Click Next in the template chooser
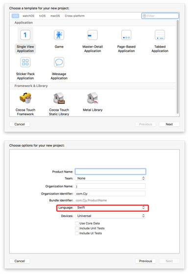Image resolution: width=189 pixels, height=274 pixels. click(x=169, y=124)
